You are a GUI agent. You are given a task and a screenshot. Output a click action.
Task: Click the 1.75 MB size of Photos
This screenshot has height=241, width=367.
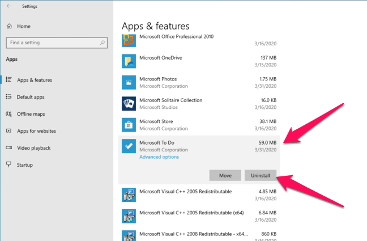[x=268, y=79]
